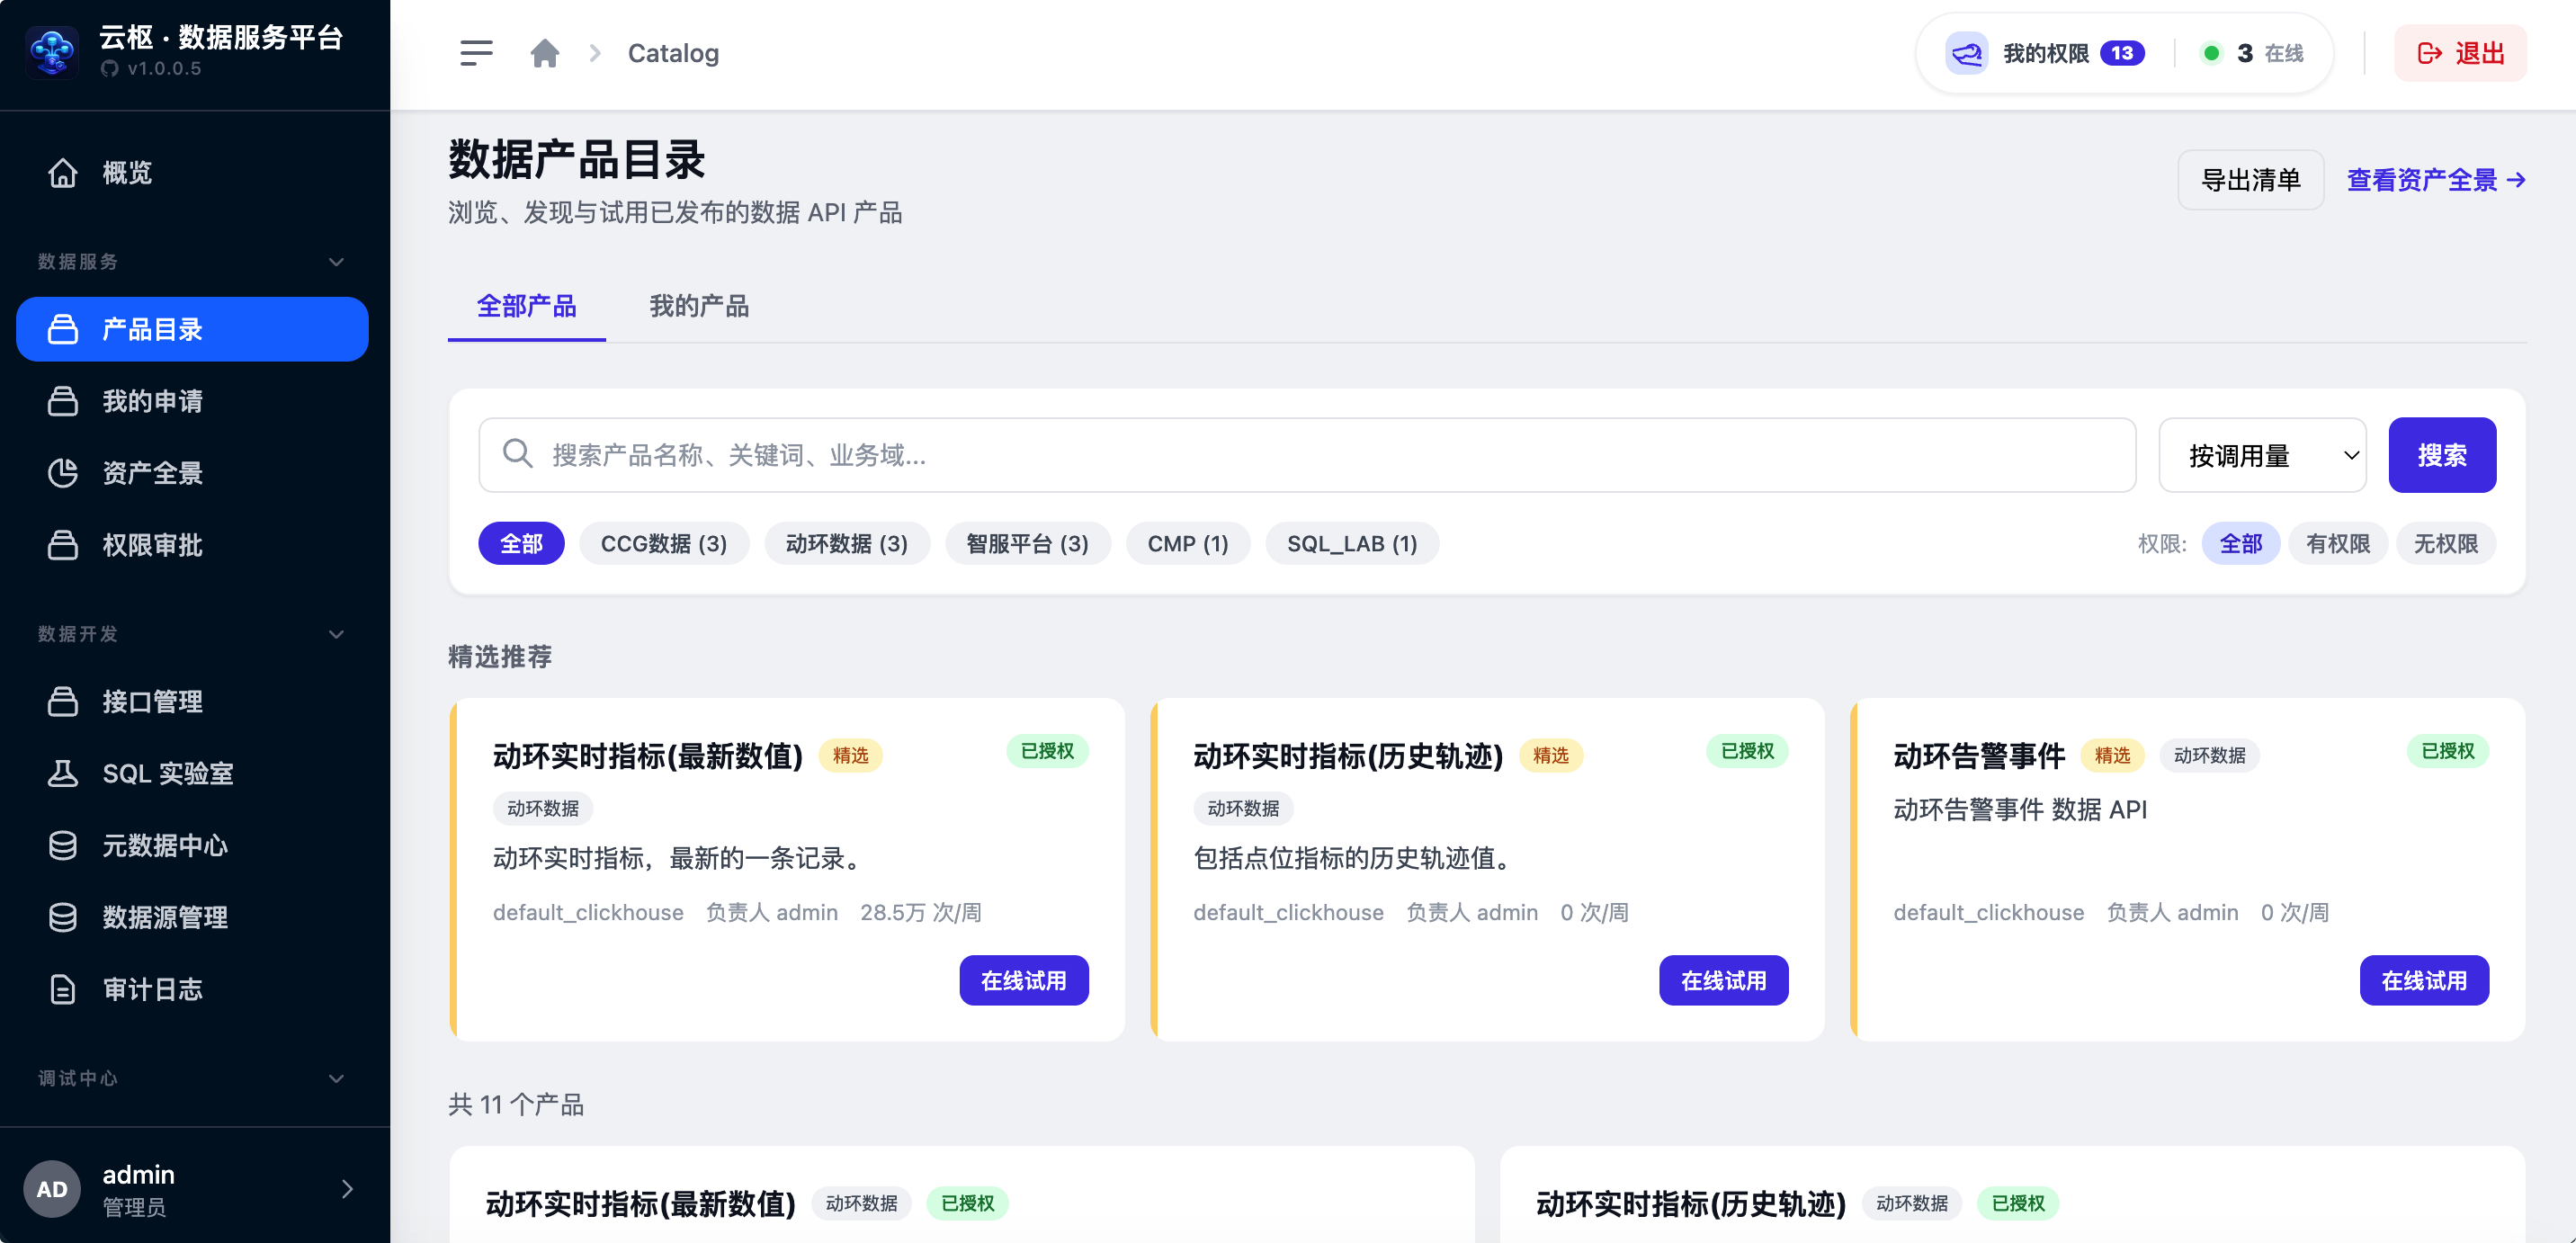Image resolution: width=2576 pixels, height=1243 pixels.
Task: Click the 3 在线 users indicator
Action: (x=2254, y=53)
